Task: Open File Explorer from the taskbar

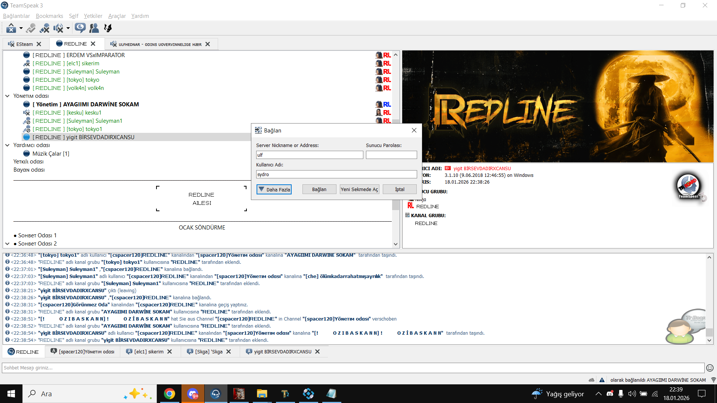Action: (x=262, y=394)
